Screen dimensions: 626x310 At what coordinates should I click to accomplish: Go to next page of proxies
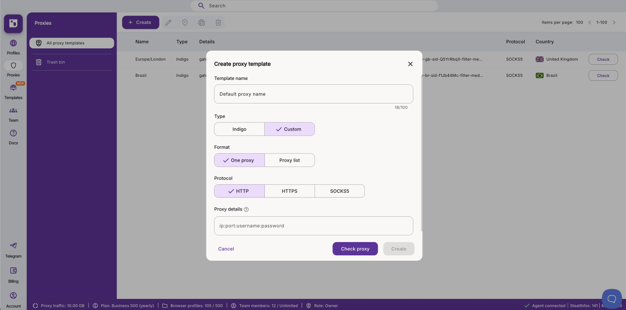614,22
